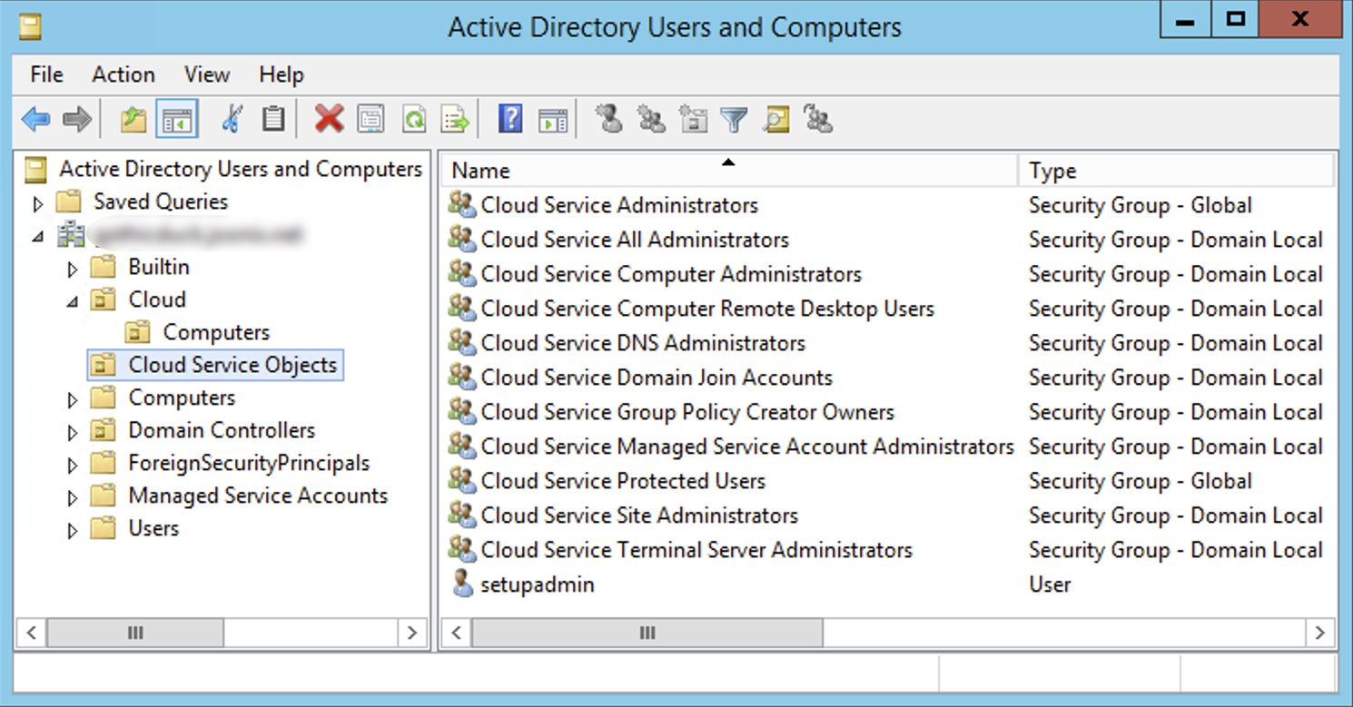Click the new organizational unit icon
The height and width of the screenshot is (707, 1353).
pos(692,118)
